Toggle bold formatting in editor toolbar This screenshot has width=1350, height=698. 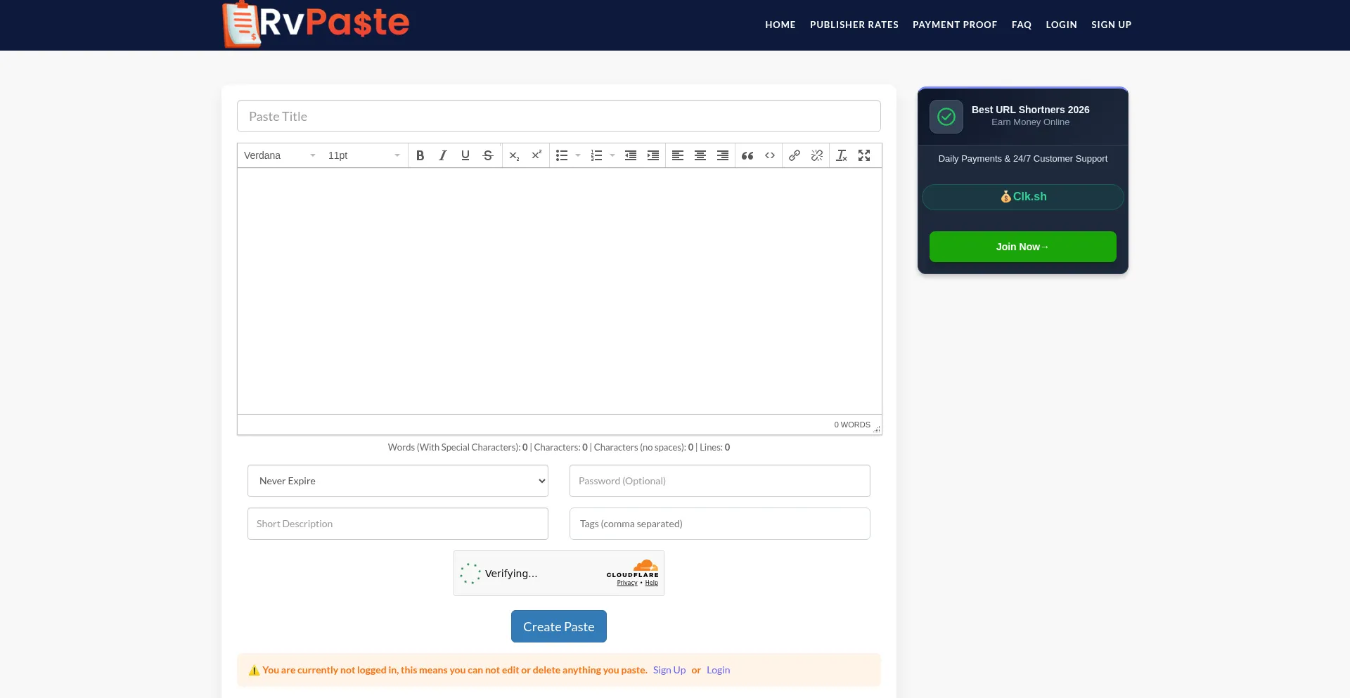[x=420, y=155]
